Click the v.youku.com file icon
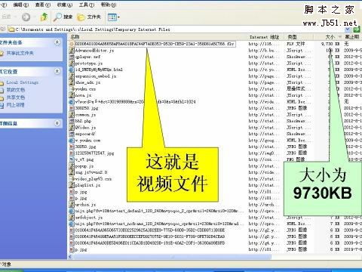This screenshot has height=272, width=362. pos(72,141)
